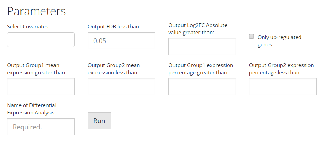Focus the Group2 expression percentage input box
Image resolution: width=323 pixels, height=148 pixels.
[283, 86]
